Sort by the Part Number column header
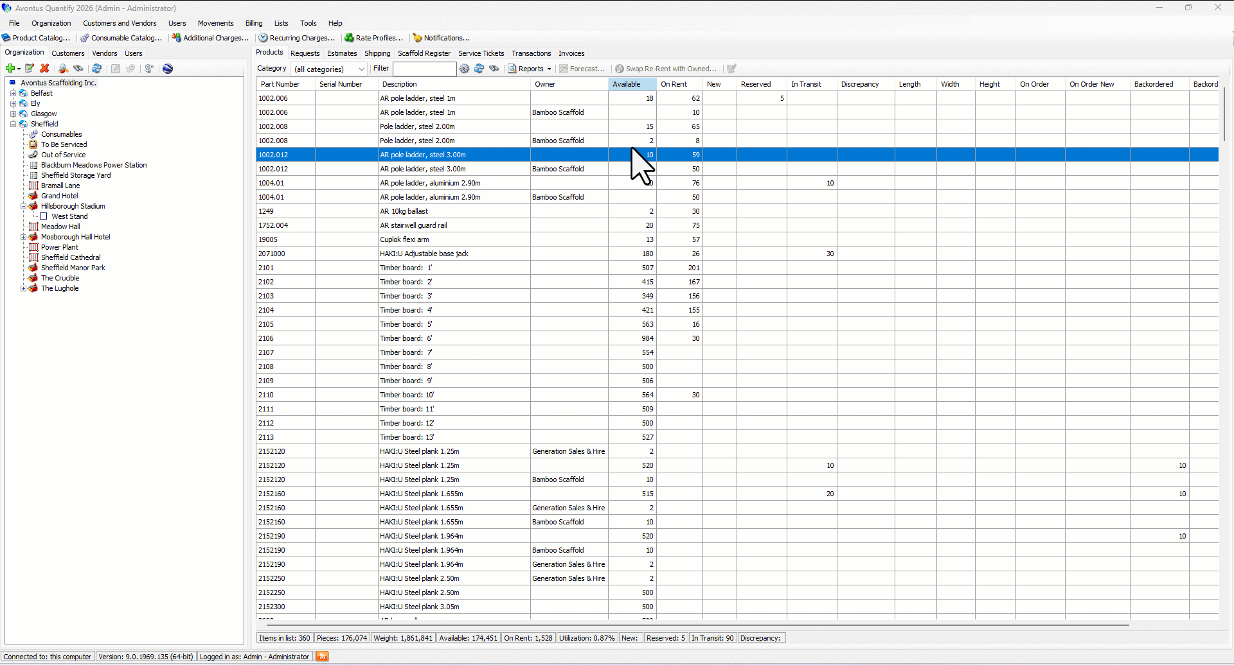1234x665 pixels. 285,84
